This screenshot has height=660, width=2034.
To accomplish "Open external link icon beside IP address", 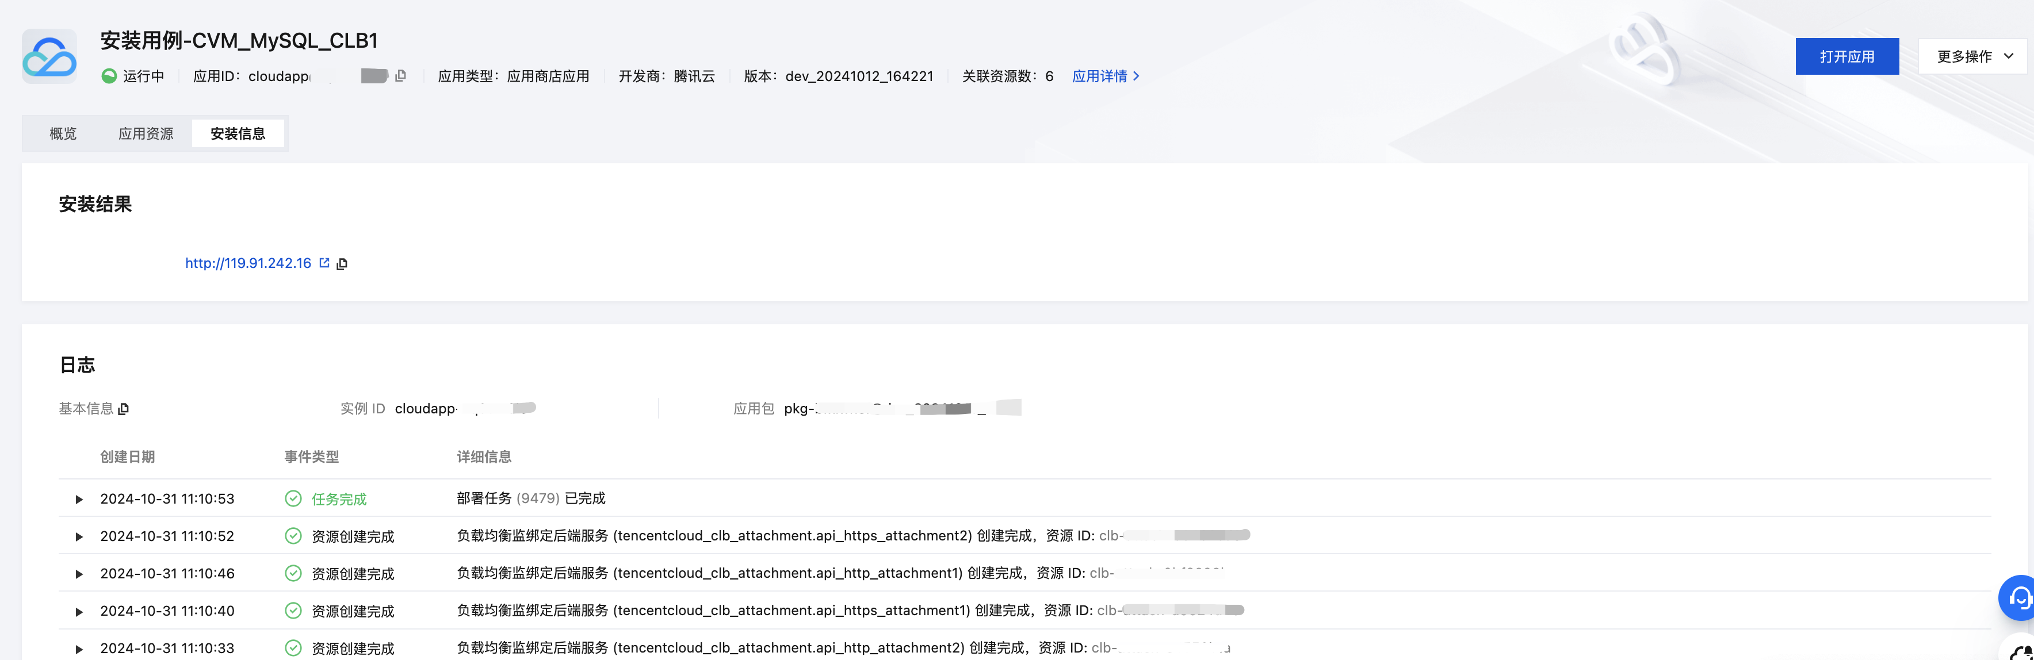I will [x=324, y=263].
